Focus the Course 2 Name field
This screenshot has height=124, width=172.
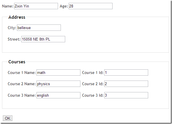click(x=58, y=84)
